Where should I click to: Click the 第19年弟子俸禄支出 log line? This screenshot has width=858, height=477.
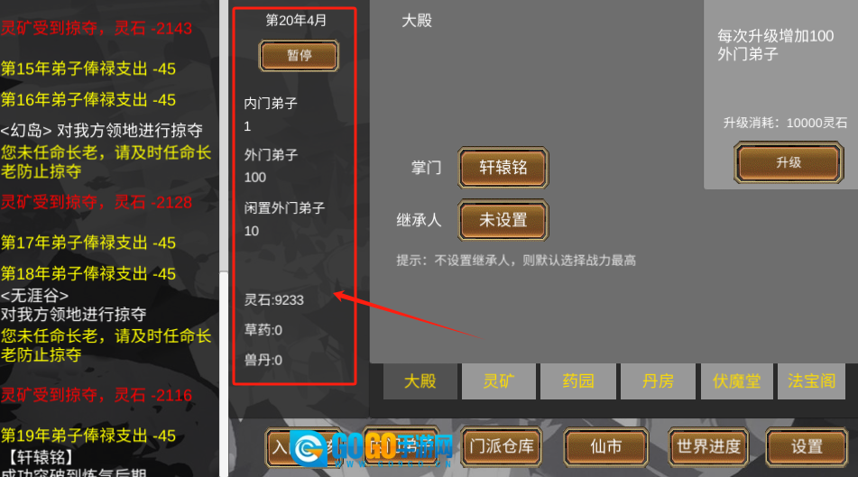coord(88,436)
